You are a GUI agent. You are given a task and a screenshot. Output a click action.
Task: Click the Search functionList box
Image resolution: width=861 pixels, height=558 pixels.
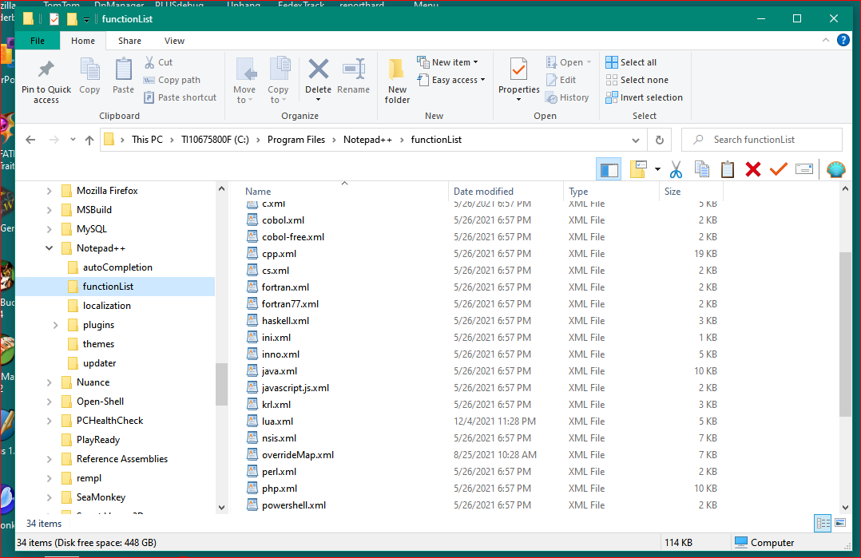tap(762, 140)
